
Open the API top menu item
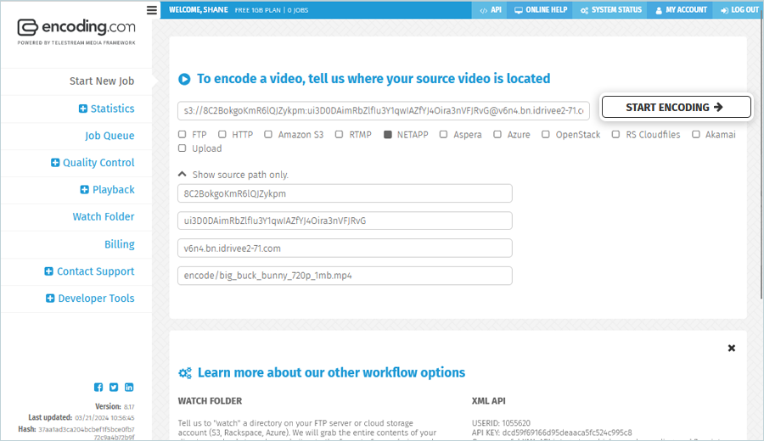click(x=490, y=9)
